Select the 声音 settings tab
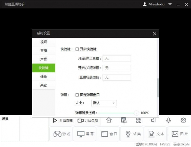 point(44,59)
